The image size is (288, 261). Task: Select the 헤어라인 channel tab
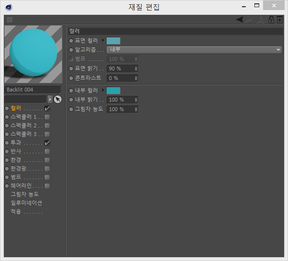(x=21, y=186)
